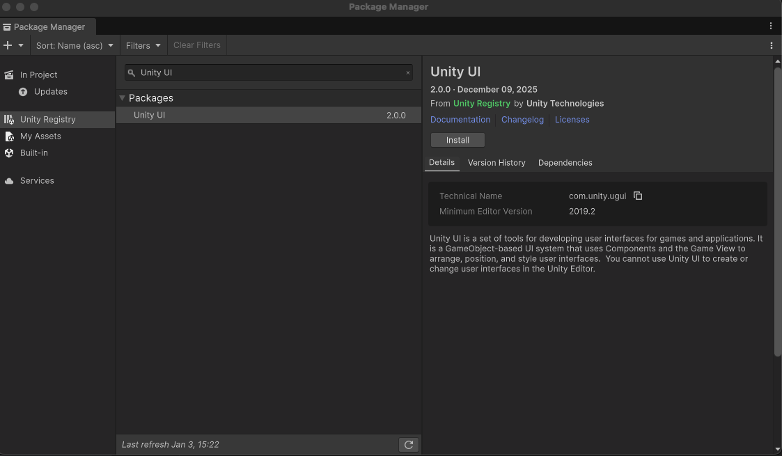Select the Package Manager window tab
Image resolution: width=782 pixels, height=456 pixels.
[x=48, y=27]
